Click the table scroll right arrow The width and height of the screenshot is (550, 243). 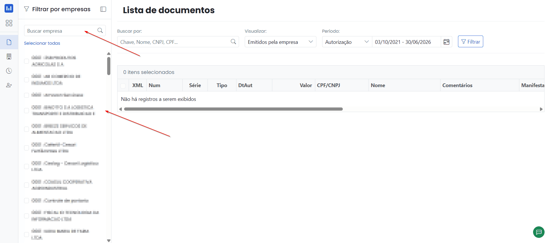click(x=541, y=109)
